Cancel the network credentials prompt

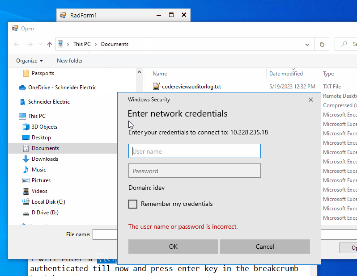265,247
